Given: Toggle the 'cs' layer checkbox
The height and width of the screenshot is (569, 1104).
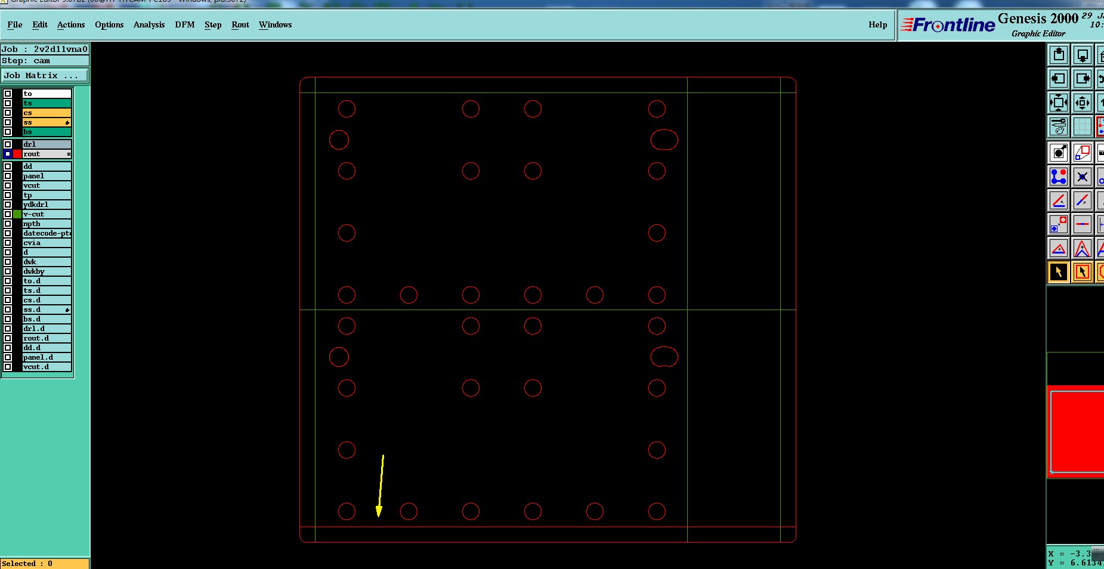Looking at the screenshot, I should click(x=8, y=113).
